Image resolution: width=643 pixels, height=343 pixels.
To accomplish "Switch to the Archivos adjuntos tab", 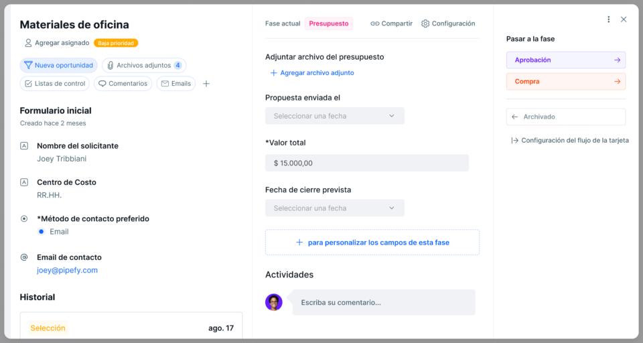I will click(144, 66).
